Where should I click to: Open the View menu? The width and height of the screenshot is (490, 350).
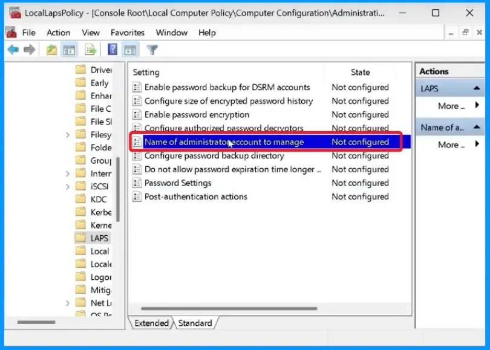91,33
